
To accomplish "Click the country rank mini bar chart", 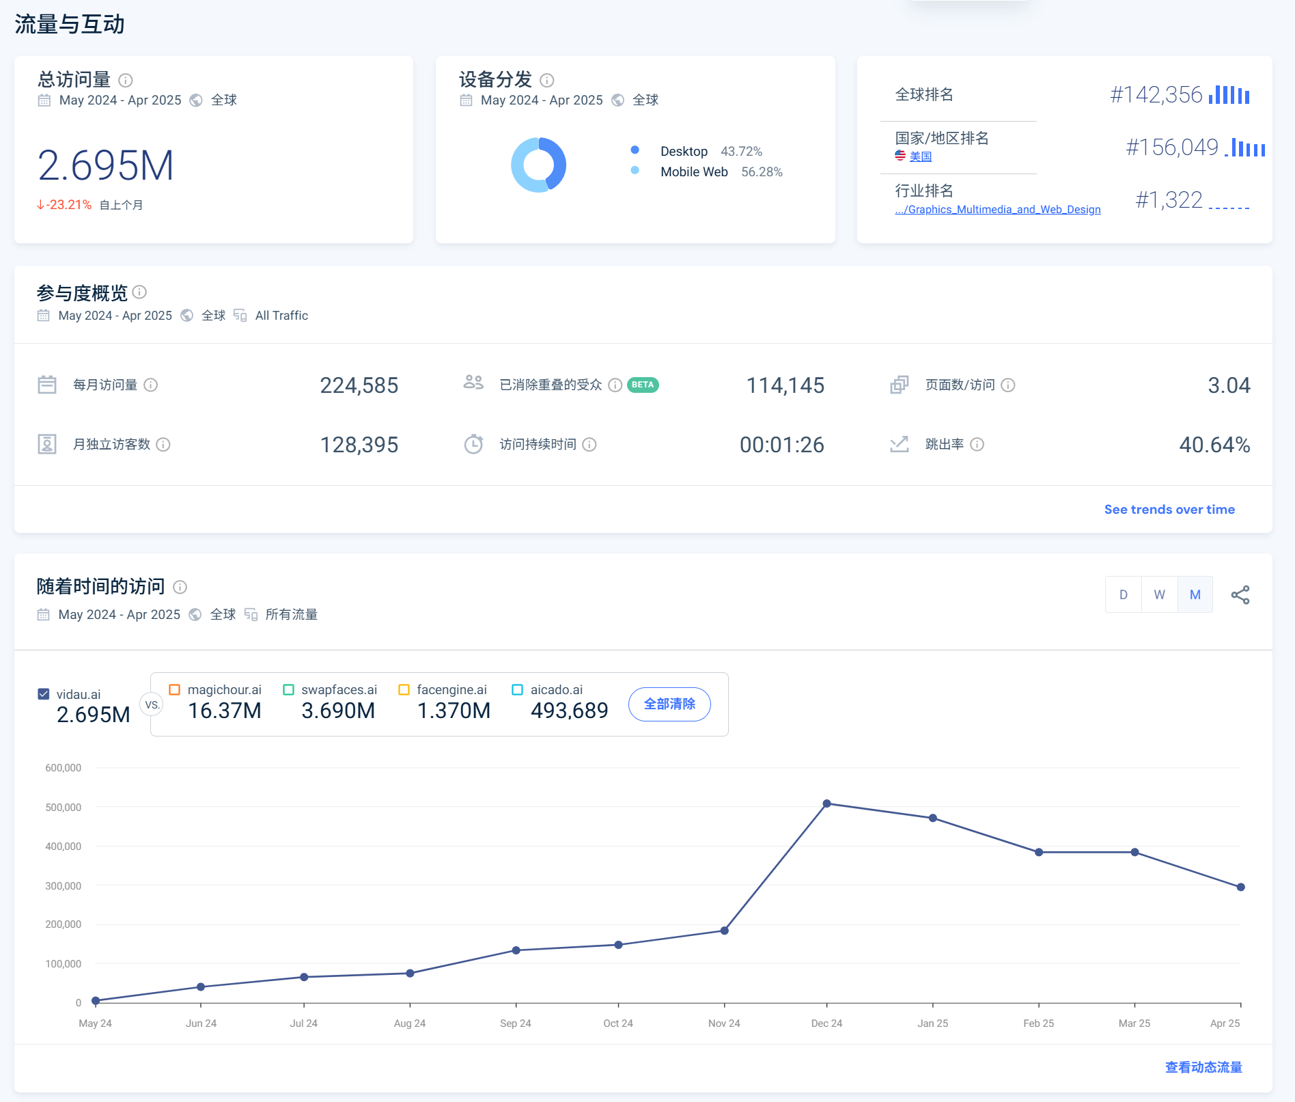I will point(1244,148).
